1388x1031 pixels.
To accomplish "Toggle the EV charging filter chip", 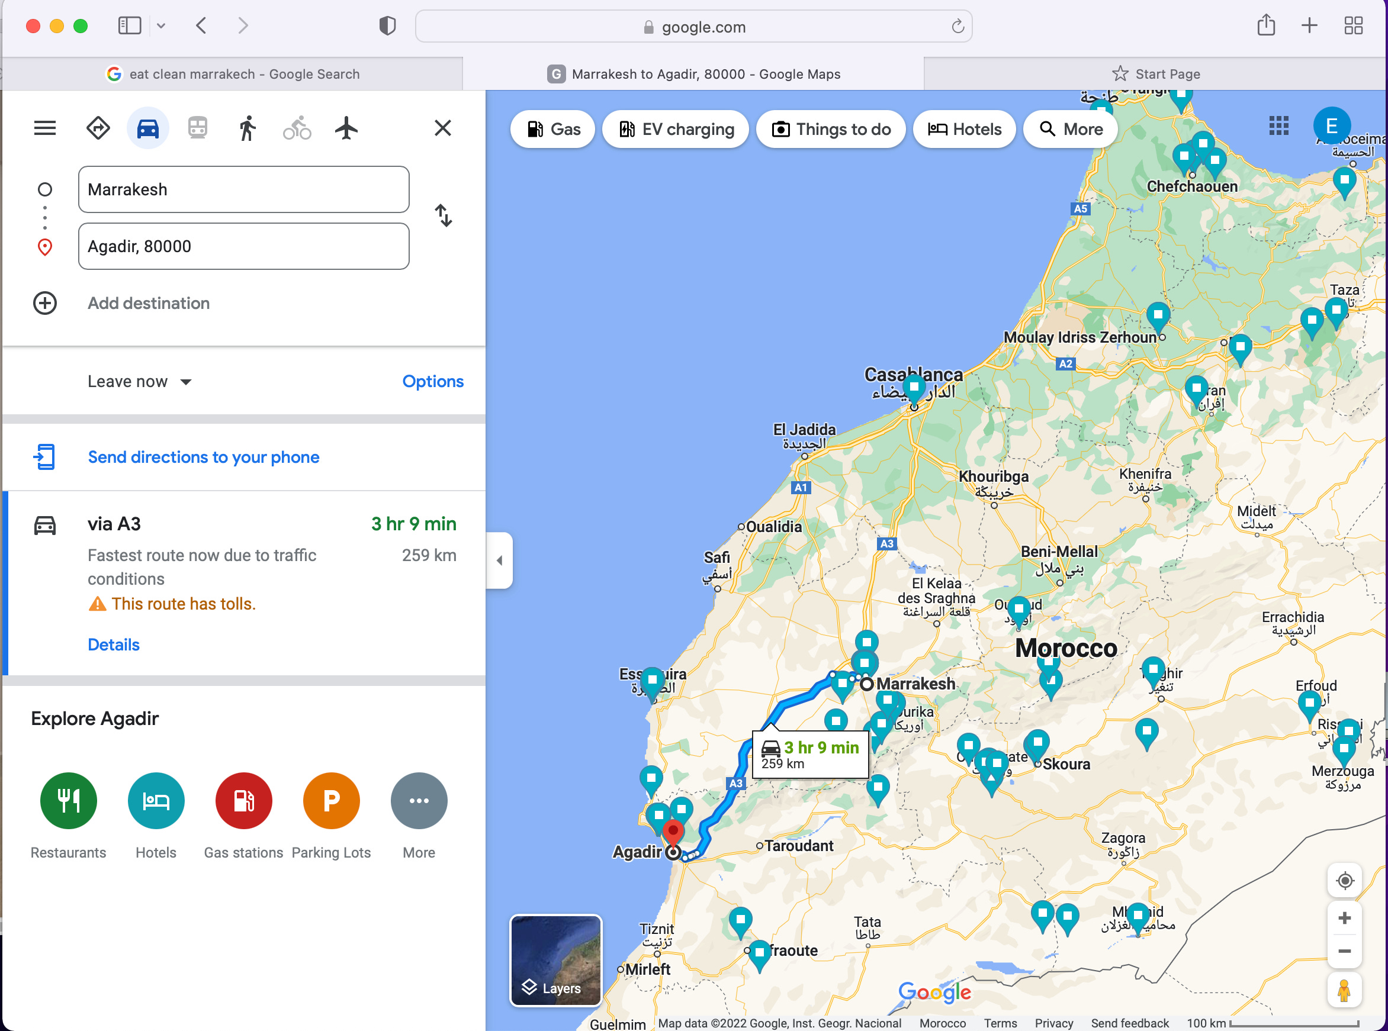I will coord(676,129).
